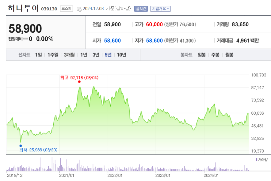Select the 3년 line chart tab

click(x=96, y=55)
